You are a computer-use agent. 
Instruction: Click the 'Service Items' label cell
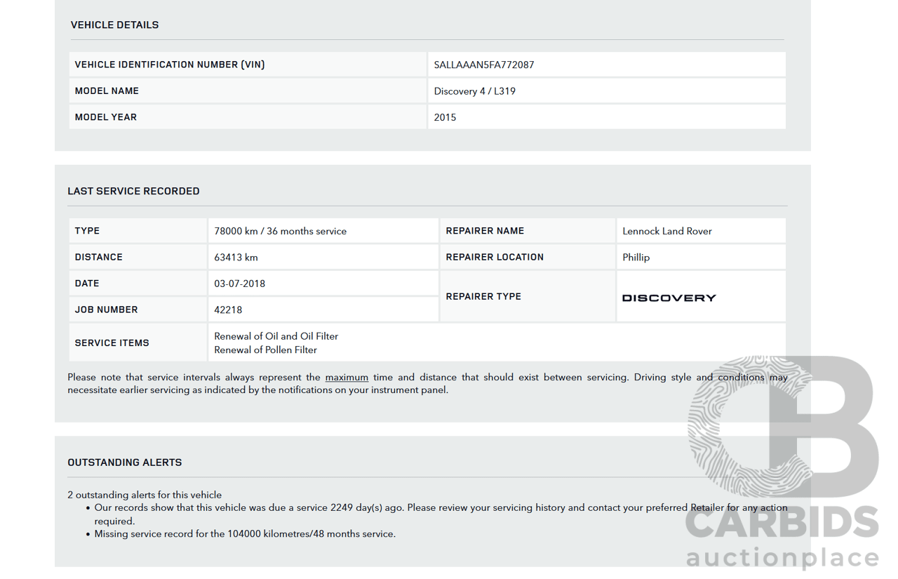(x=138, y=342)
